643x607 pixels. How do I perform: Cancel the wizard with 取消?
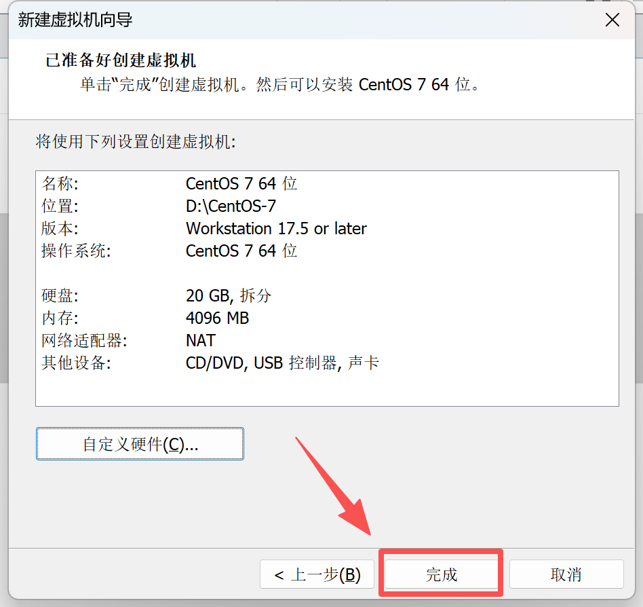point(566,574)
